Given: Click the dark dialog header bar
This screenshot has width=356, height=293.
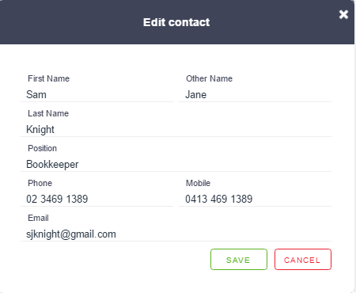Looking at the screenshot, I should pyautogui.click(x=177, y=22).
